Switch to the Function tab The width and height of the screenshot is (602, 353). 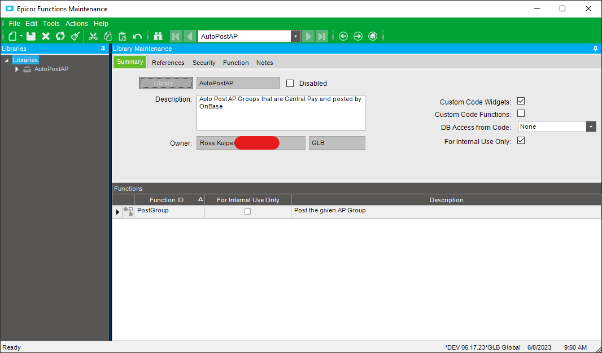(235, 63)
